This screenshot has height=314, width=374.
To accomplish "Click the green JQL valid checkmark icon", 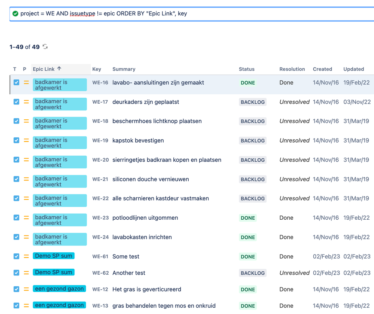I will [x=15, y=13].
